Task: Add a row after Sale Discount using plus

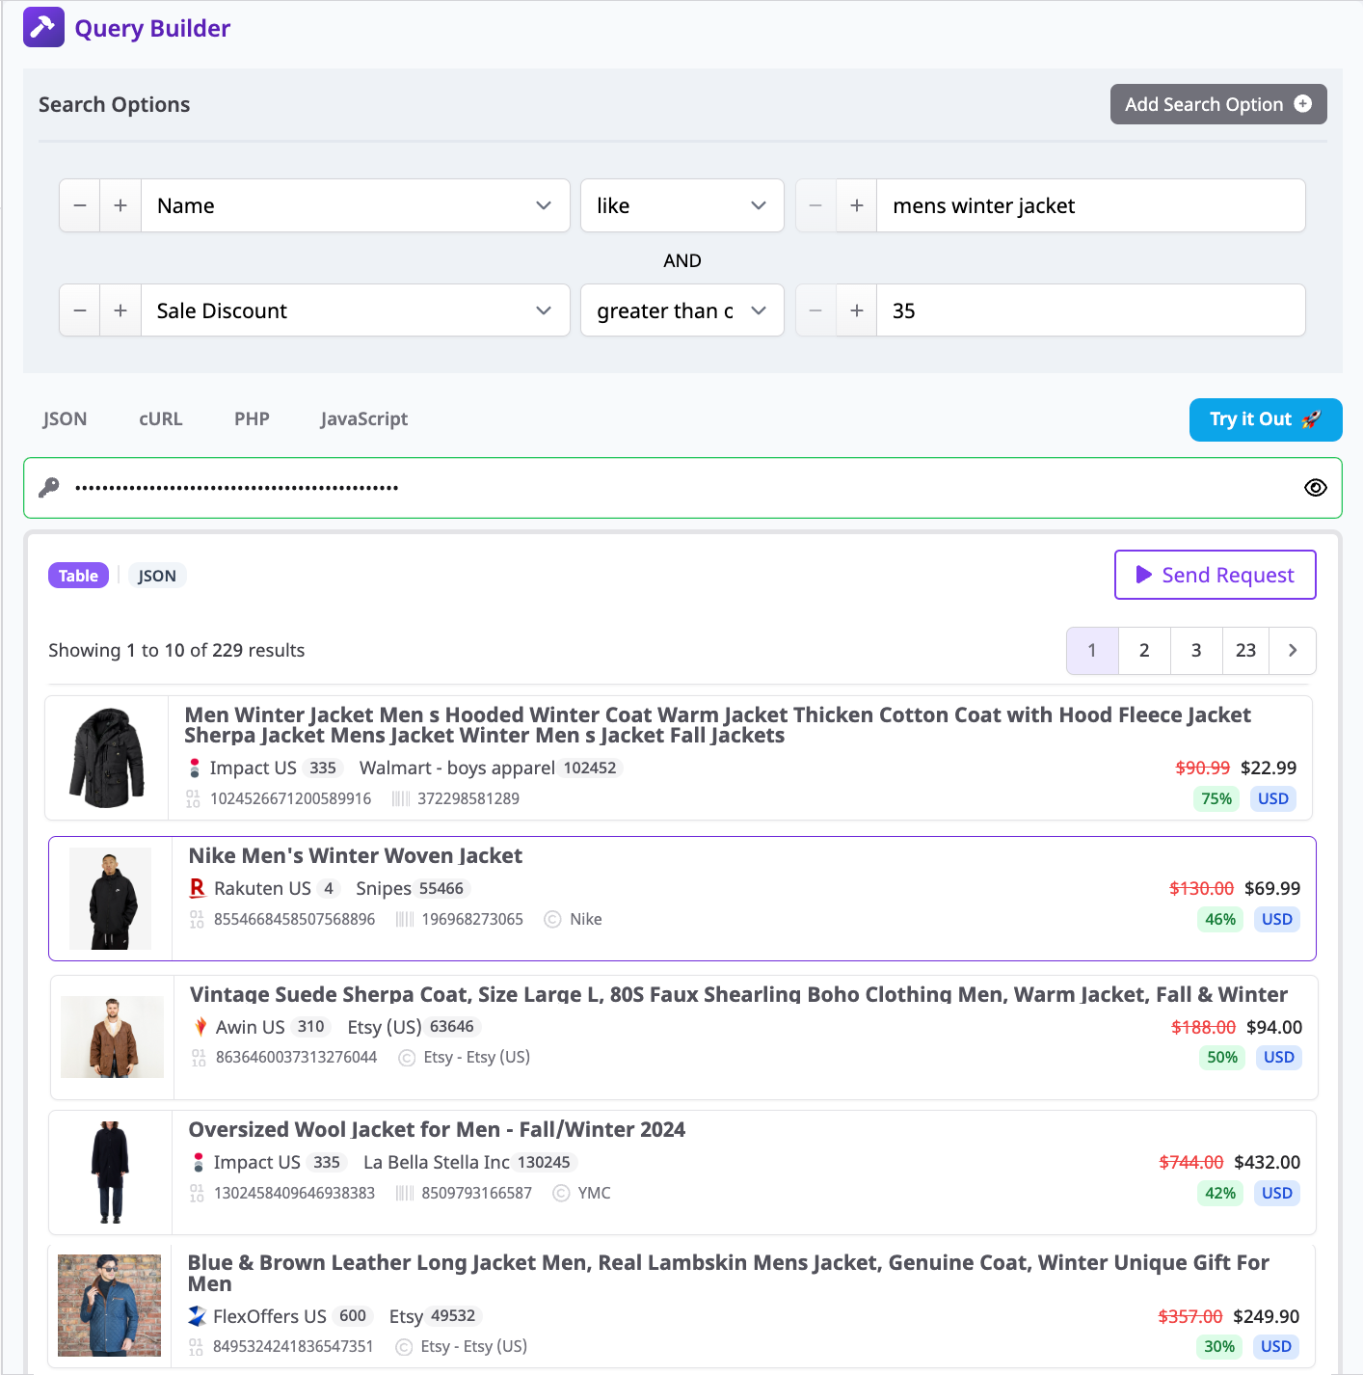Action: 120,310
